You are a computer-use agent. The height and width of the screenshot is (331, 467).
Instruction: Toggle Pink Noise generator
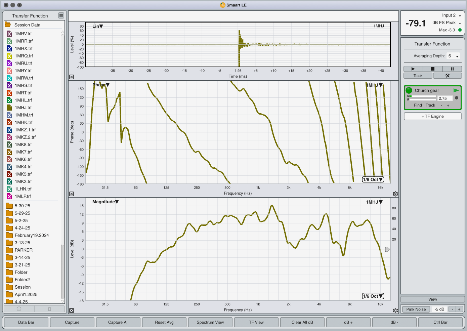pos(416,309)
